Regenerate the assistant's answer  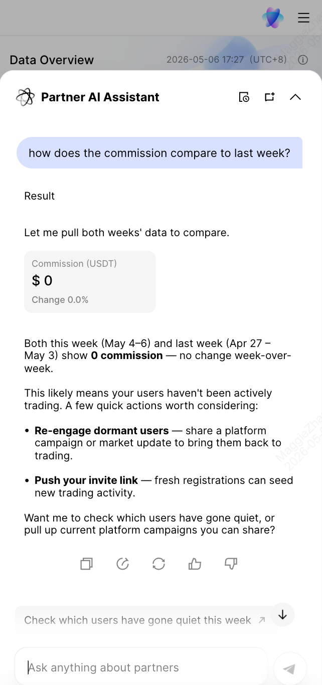tap(158, 564)
